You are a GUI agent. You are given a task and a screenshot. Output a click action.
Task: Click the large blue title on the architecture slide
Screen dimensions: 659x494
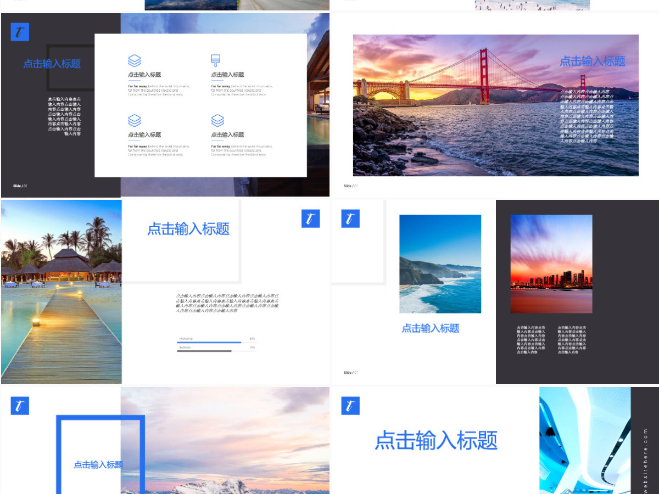point(436,440)
